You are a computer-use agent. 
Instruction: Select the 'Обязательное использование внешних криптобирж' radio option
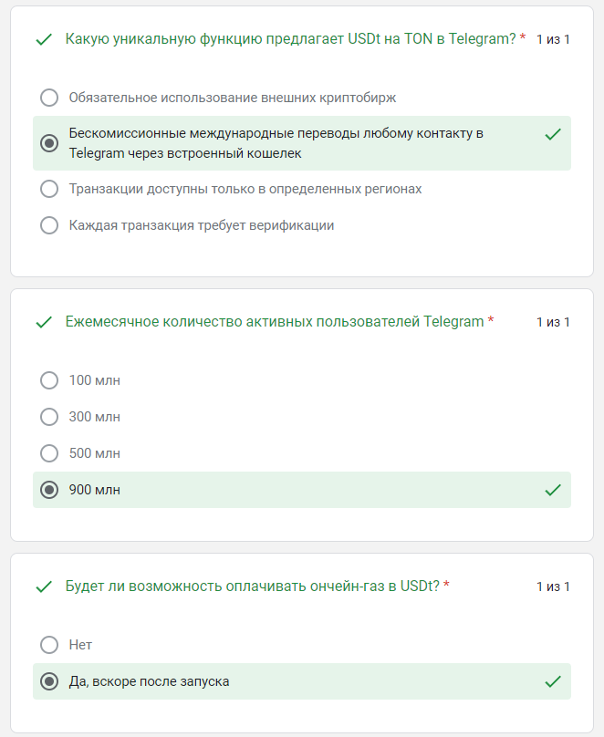[49, 98]
